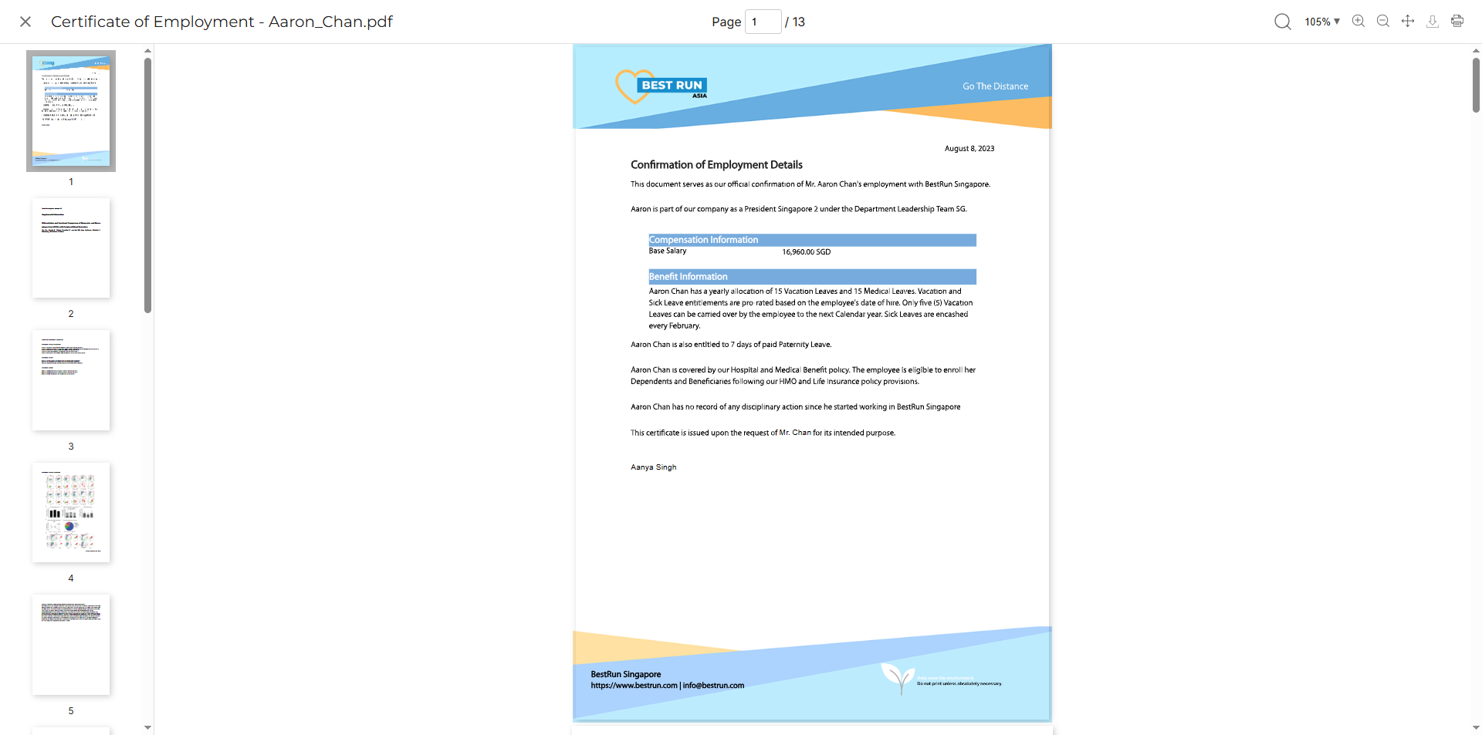
Task: Open the document search magnifier
Action: [1282, 22]
